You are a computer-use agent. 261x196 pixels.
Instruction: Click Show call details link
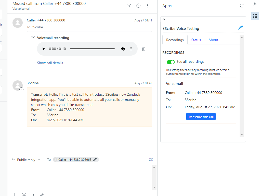[50, 63]
